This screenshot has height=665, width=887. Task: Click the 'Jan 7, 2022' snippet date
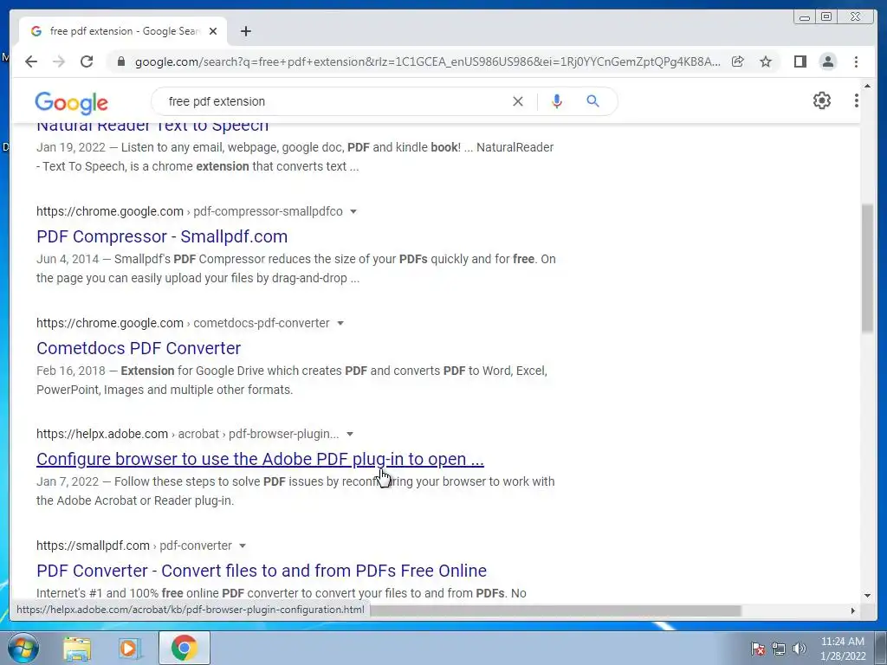pos(68,481)
